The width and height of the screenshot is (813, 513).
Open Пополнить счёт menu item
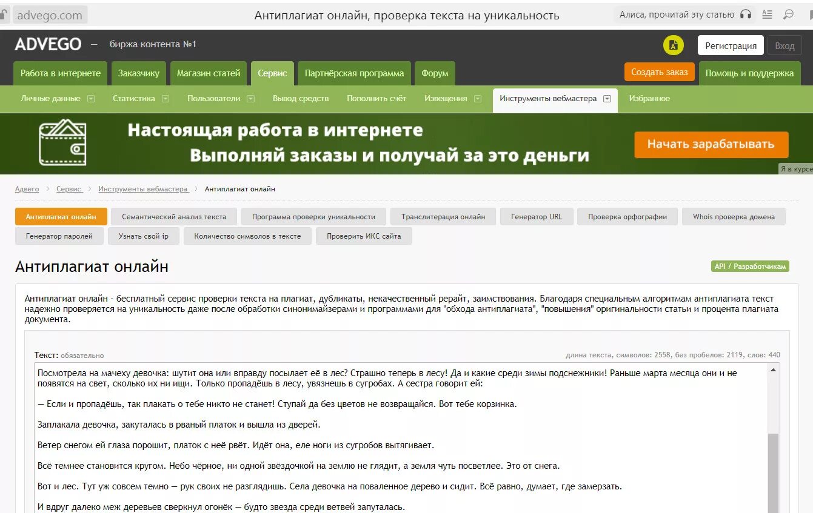(x=376, y=99)
